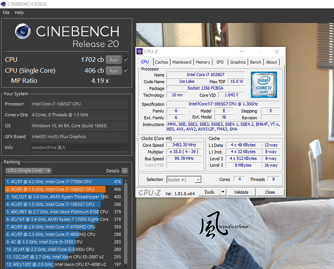Click the Processor field in Your System
This screenshot has height=269, width=334.
[x=79, y=104]
